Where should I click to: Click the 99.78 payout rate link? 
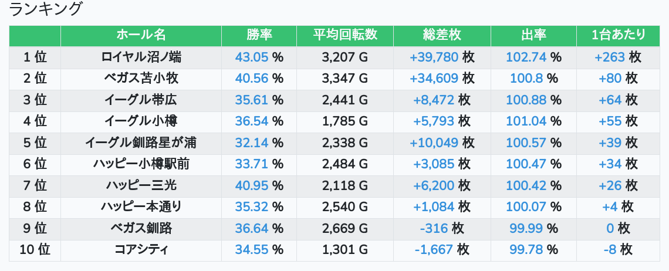tap(526, 249)
